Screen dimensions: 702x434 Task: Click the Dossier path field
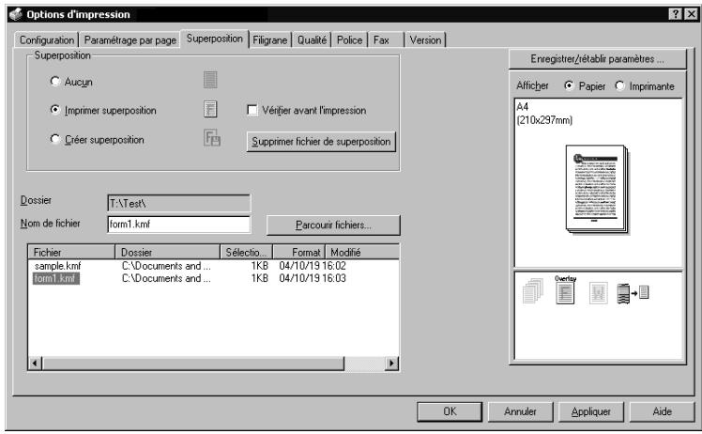(179, 204)
